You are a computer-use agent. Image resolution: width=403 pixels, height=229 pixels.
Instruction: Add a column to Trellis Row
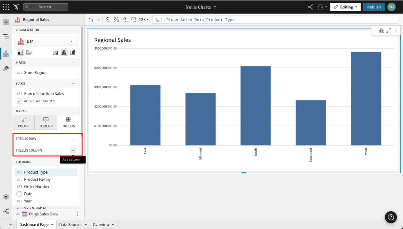[73, 139]
